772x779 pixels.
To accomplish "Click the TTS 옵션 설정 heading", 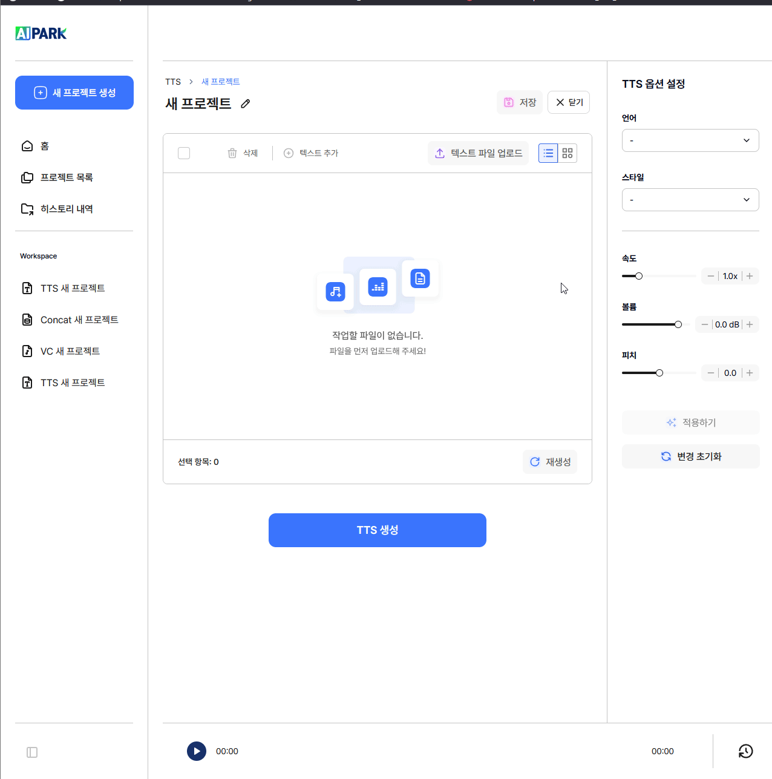I will tap(653, 84).
